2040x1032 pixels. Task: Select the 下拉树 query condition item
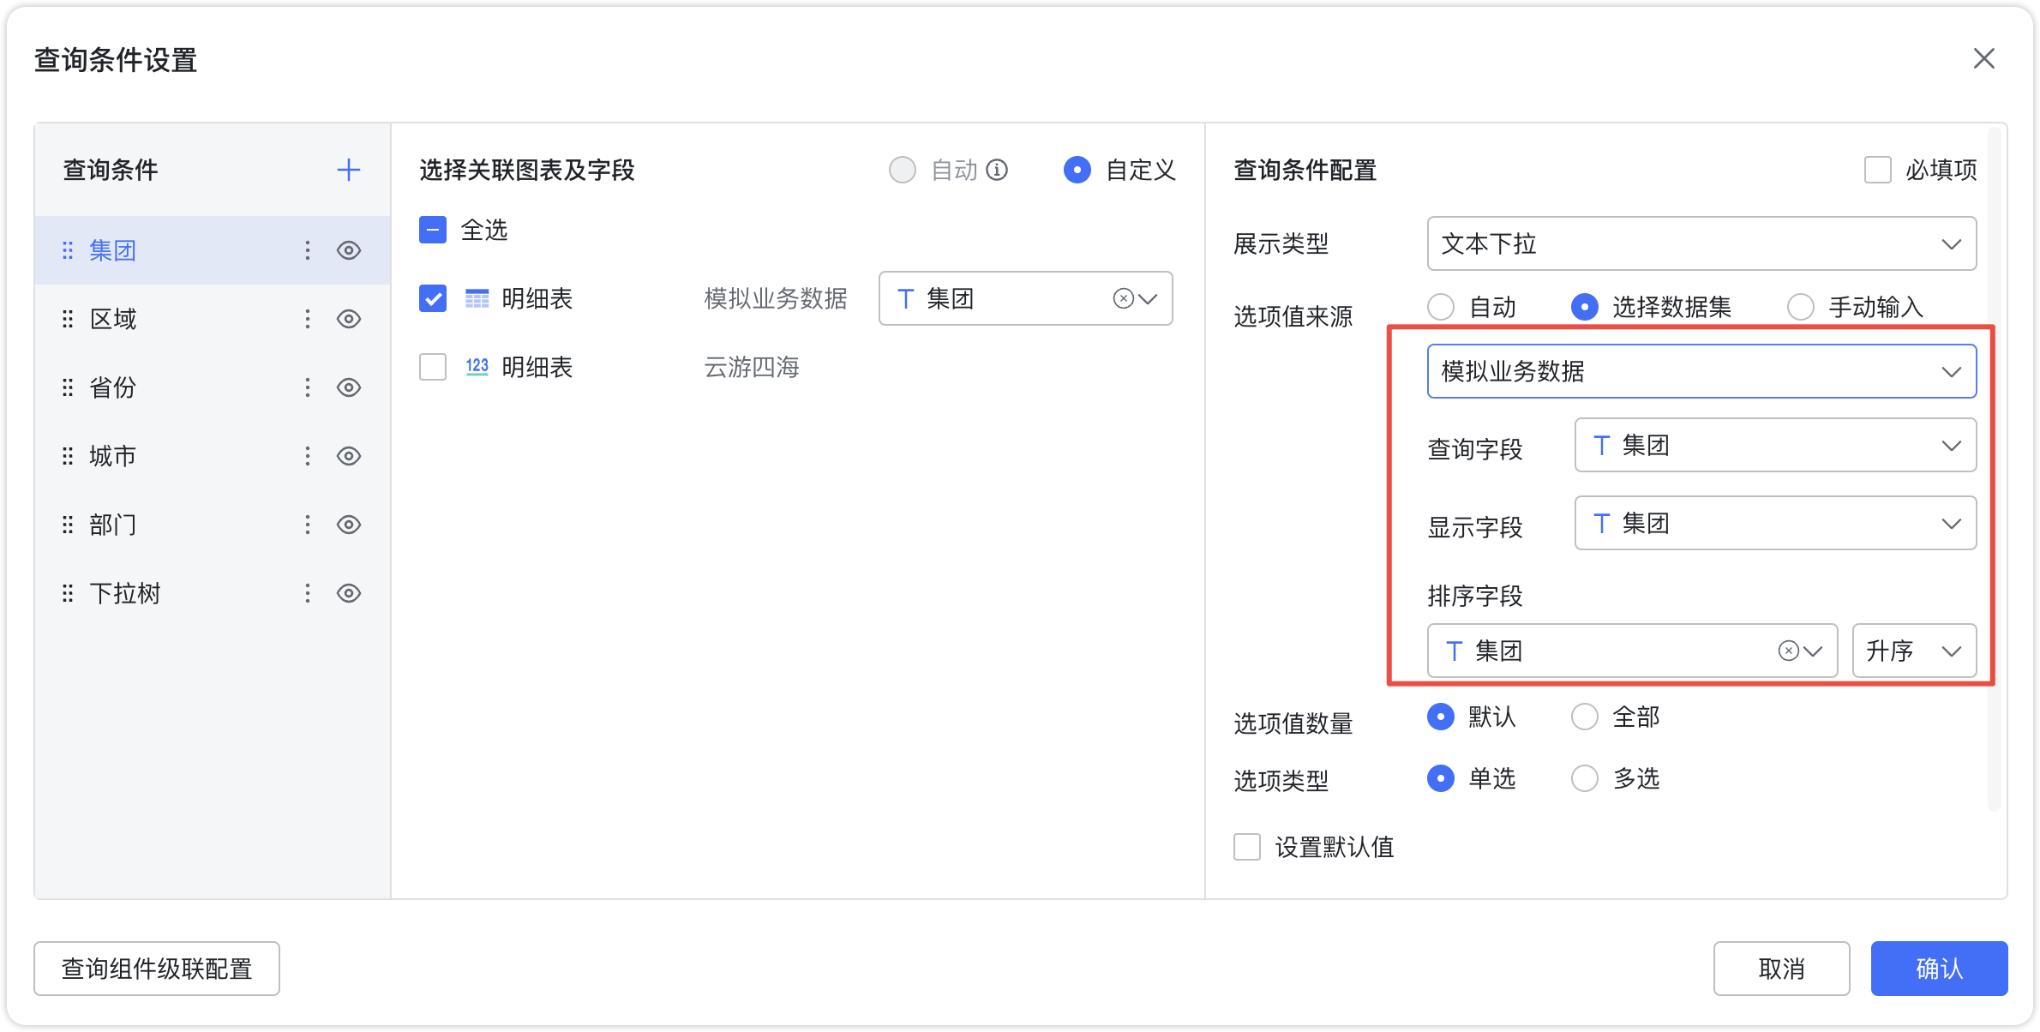(213, 593)
